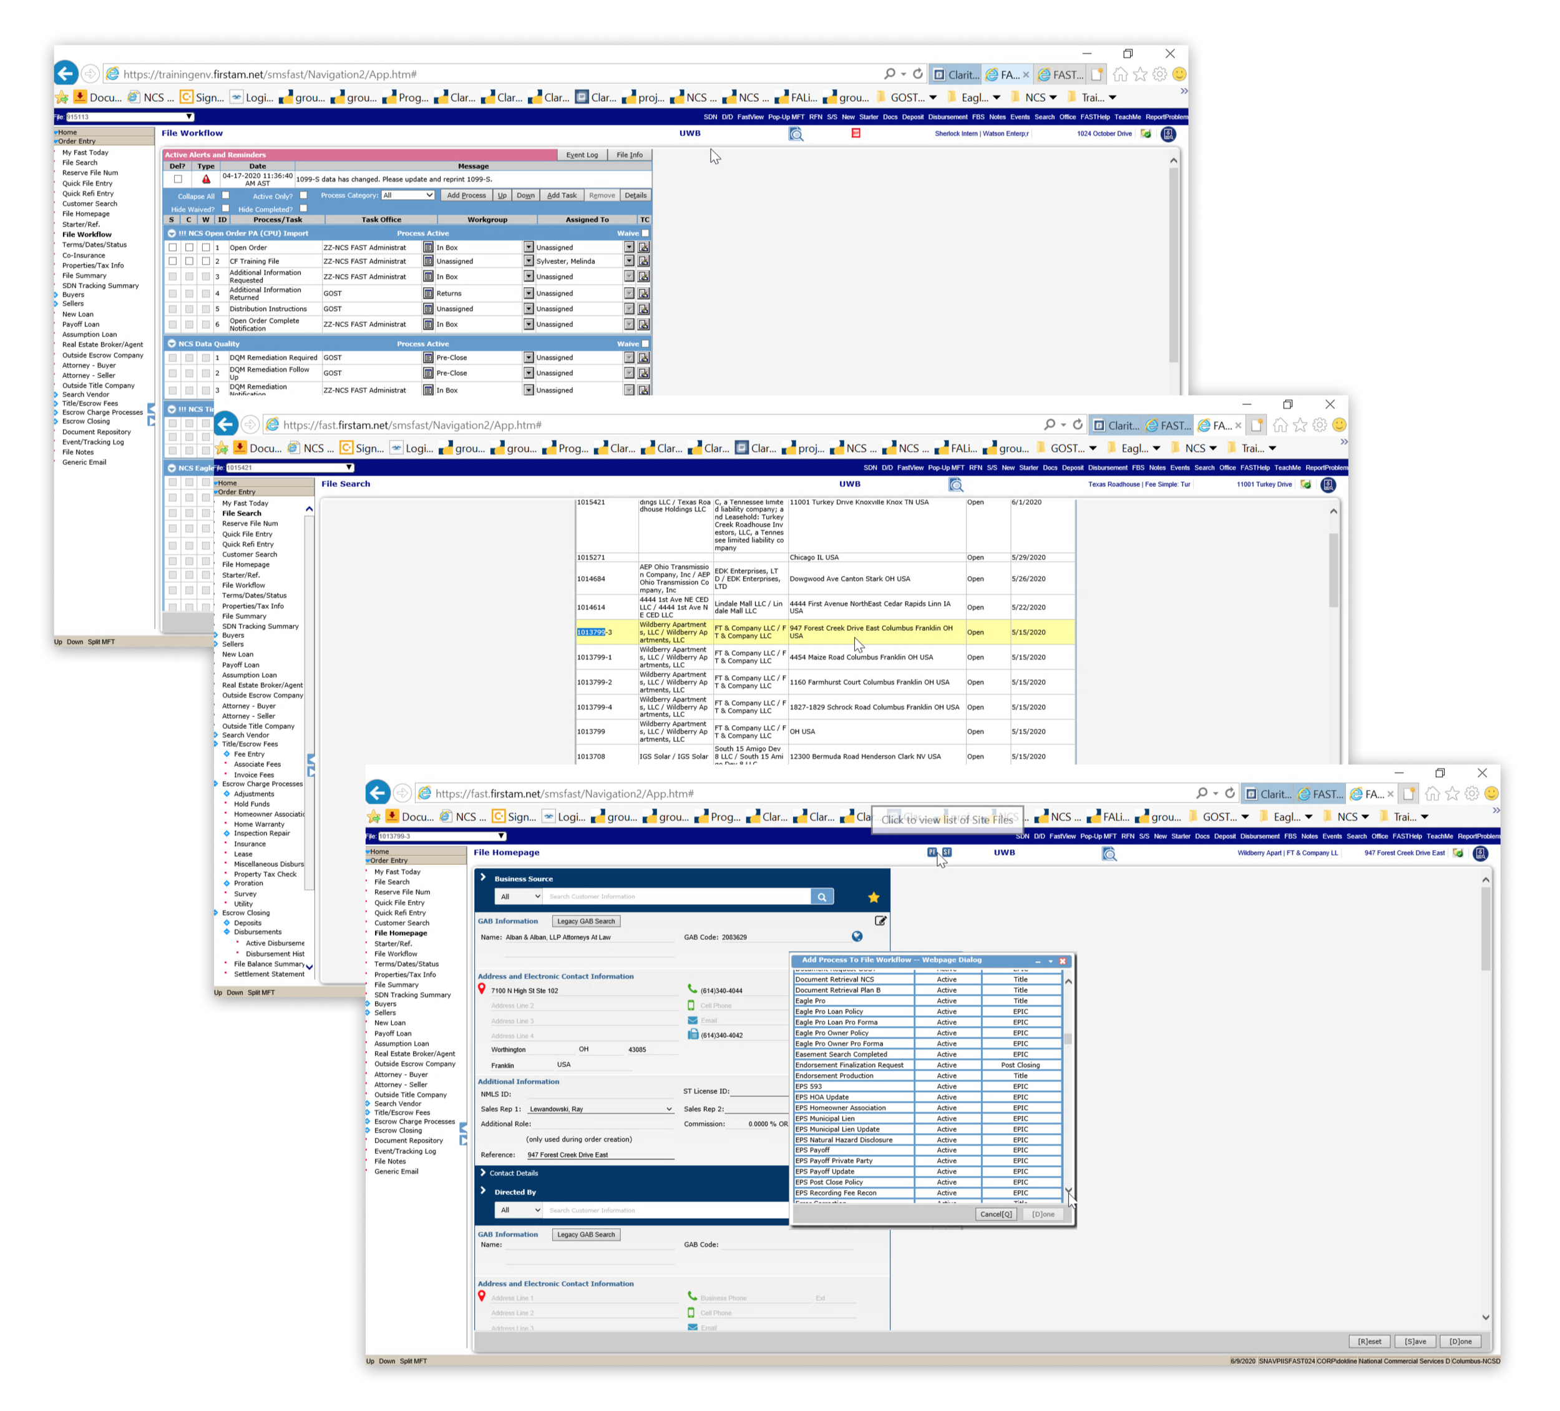Toggle the Active Only checkbox

coord(303,195)
